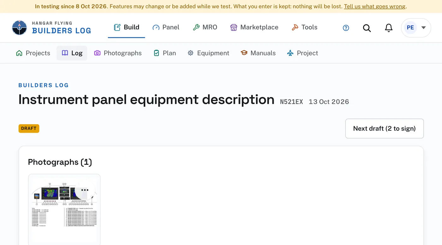Open the Tools section
This screenshot has height=245, width=442.
304,27
